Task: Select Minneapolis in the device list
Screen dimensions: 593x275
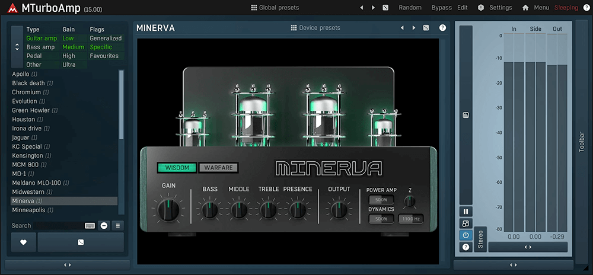Action: [64, 210]
